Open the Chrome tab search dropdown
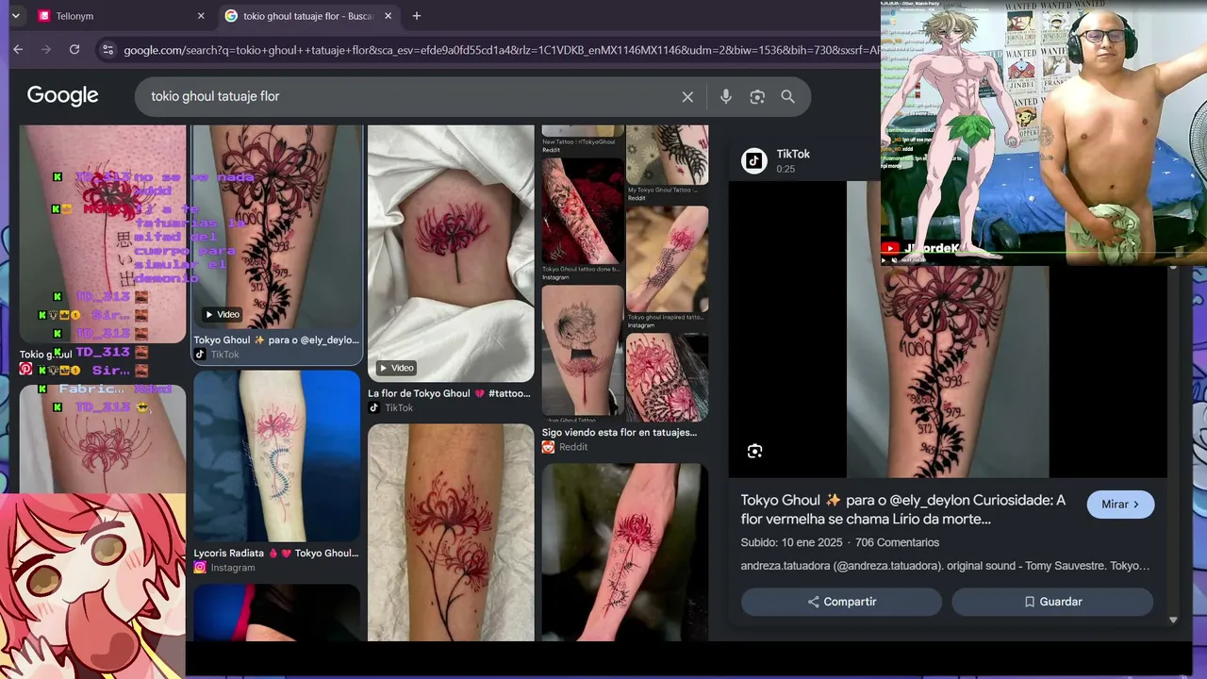Image resolution: width=1207 pixels, height=679 pixels. pos(15,16)
